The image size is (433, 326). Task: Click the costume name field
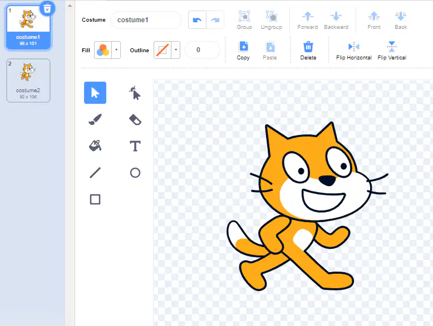click(146, 20)
